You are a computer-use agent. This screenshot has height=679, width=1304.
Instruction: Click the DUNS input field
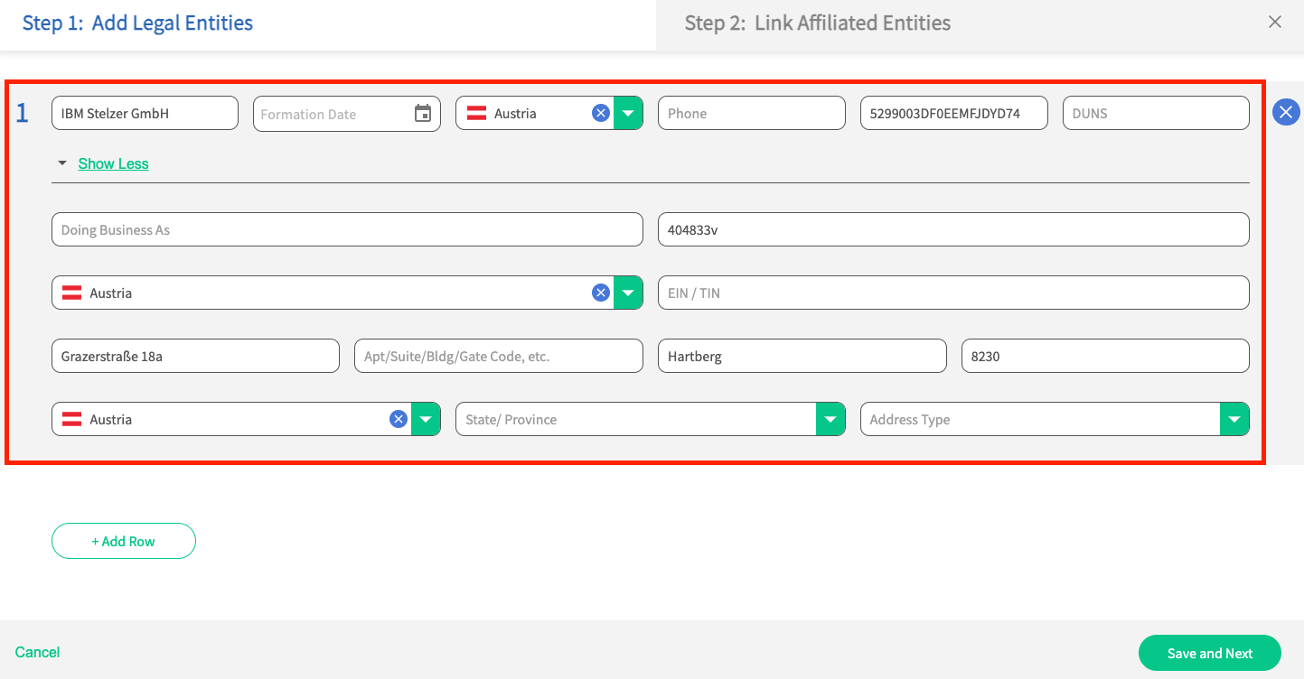tap(1156, 113)
